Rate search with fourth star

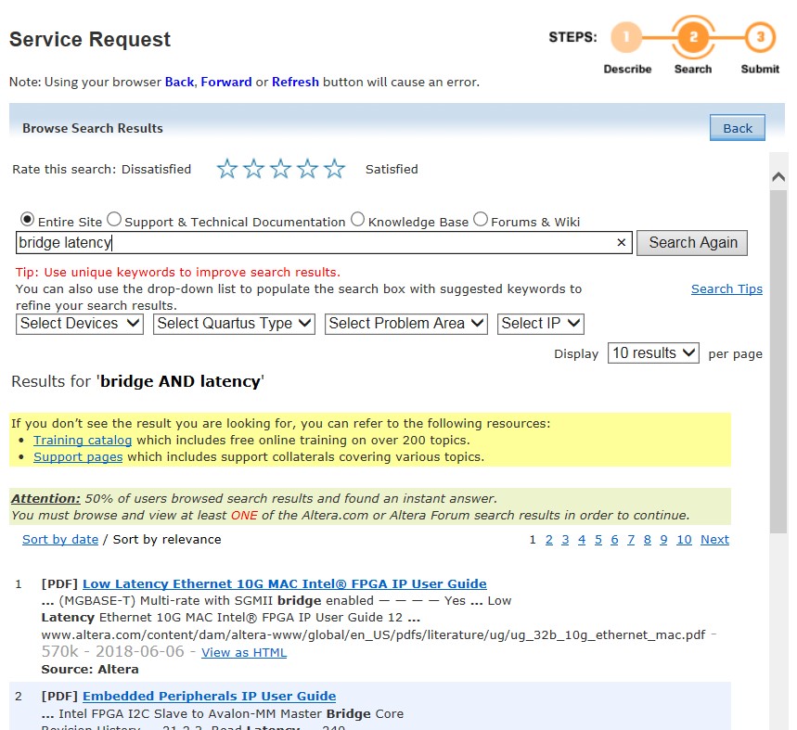coord(307,169)
